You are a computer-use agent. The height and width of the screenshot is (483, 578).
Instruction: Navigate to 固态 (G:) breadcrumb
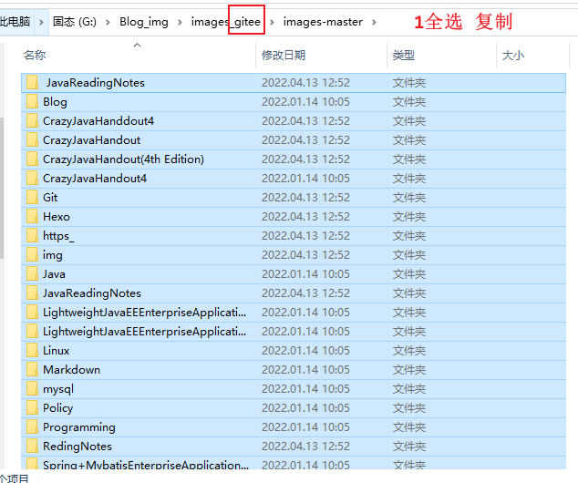click(x=75, y=22)
